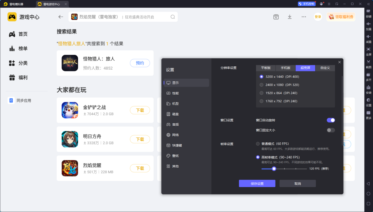
Task: Open 多开 multi-instance tool in right sidebar
Action: pyautogui.click(x=368, y=75)
